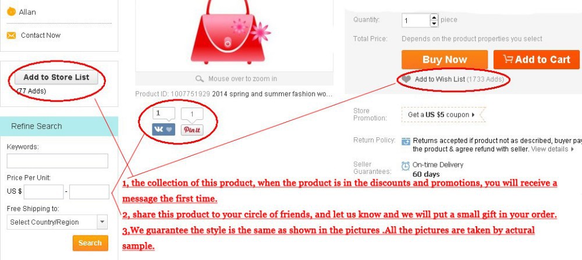The image size is (582, 260).
Task: Click the magnifier icon under product image
Action: [x=200, y=79]
